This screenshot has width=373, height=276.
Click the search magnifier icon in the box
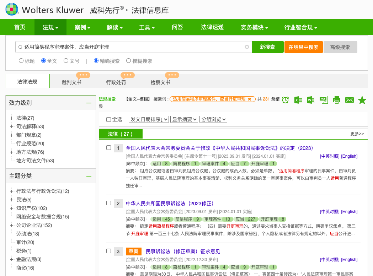tap(21, 47)
